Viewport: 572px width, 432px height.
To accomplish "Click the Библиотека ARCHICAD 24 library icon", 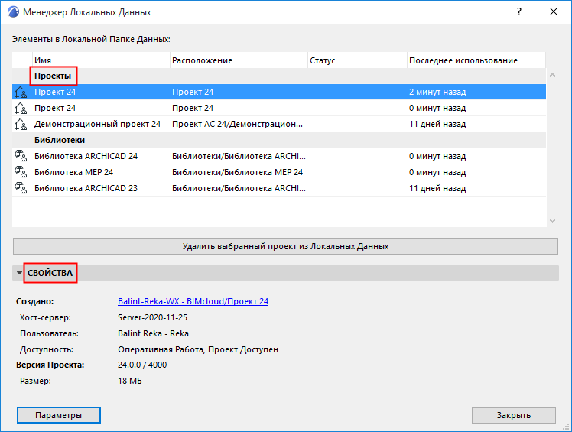I will pos(21,156).
